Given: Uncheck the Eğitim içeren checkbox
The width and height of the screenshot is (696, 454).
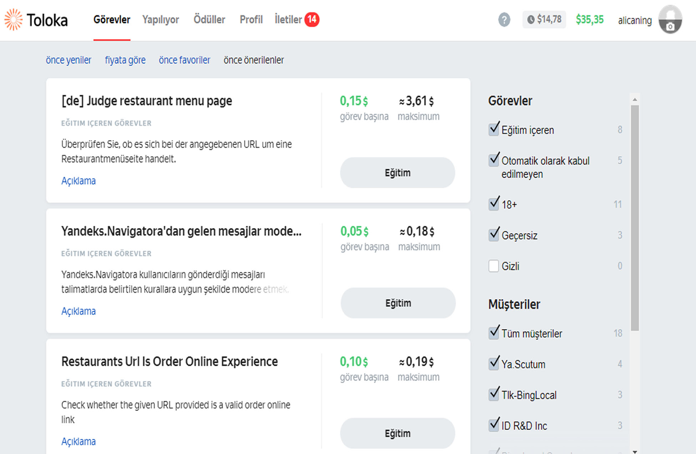Looking at the screenshot, I should click(494, 129).
